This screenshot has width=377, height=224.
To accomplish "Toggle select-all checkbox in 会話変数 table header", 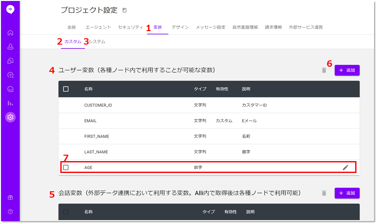I will tap(66, 212).
